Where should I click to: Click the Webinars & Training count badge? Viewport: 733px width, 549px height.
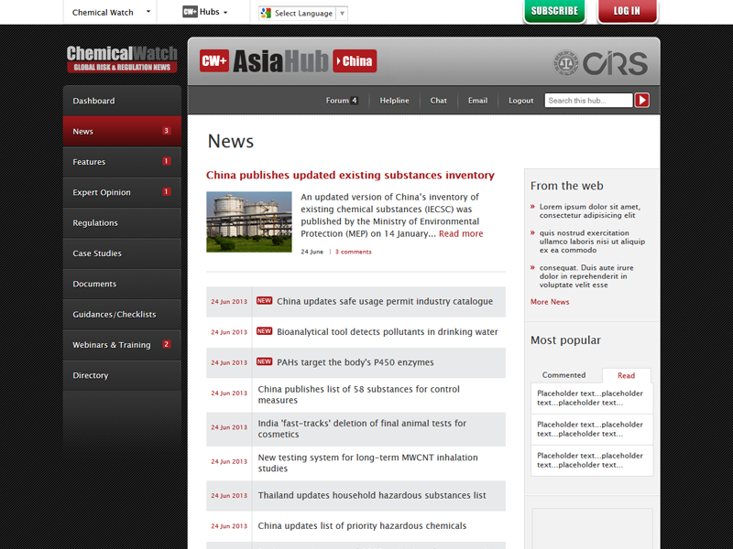coord(167,345)
